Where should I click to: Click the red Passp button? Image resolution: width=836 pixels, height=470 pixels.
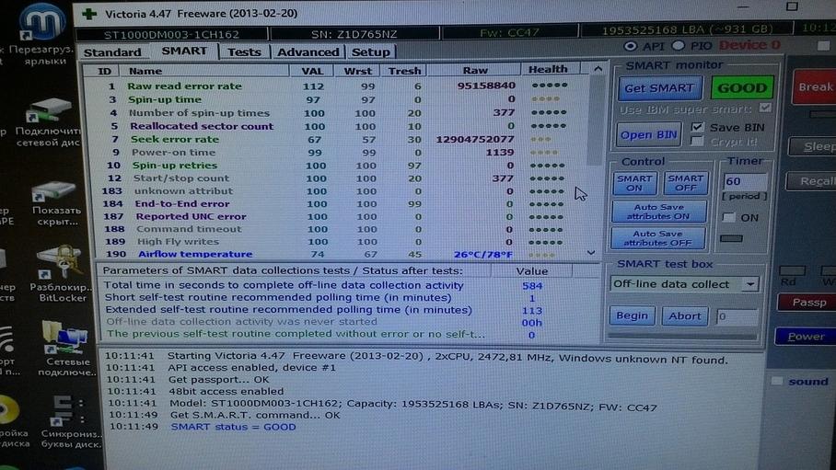click(x=807, y=303)
